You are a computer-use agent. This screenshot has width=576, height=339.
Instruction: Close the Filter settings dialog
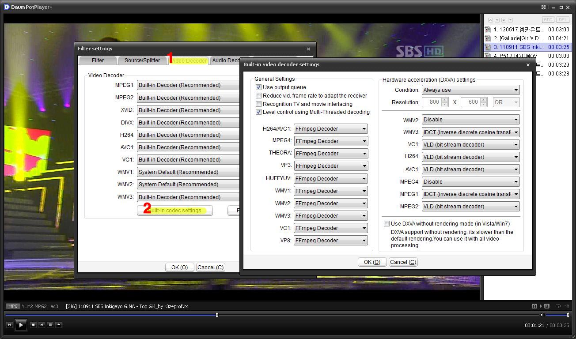[x=308, y=49]
